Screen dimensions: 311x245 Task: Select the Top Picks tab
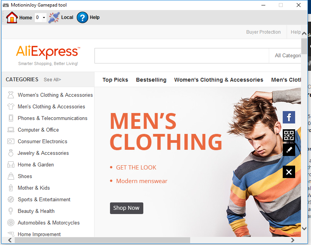[x=115, y=80]
